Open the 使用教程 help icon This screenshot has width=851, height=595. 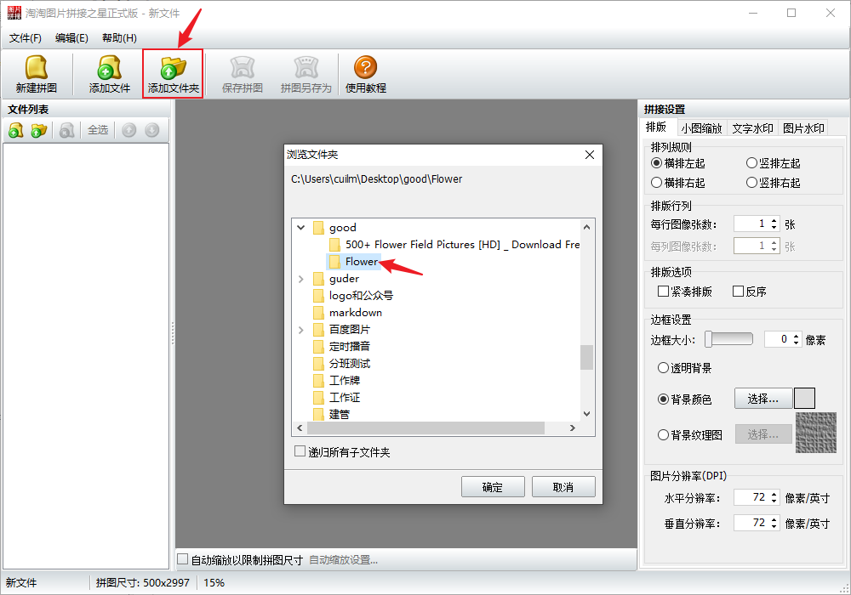coord(366,74)
